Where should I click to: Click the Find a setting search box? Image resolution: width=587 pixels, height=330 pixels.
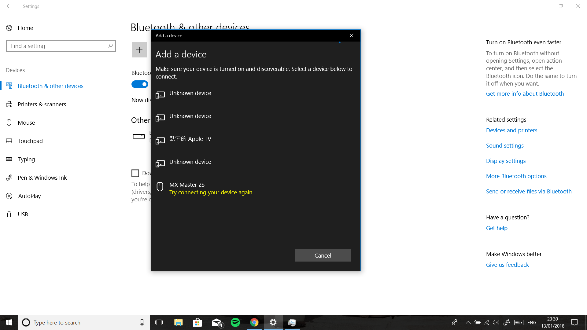(58, 46)
